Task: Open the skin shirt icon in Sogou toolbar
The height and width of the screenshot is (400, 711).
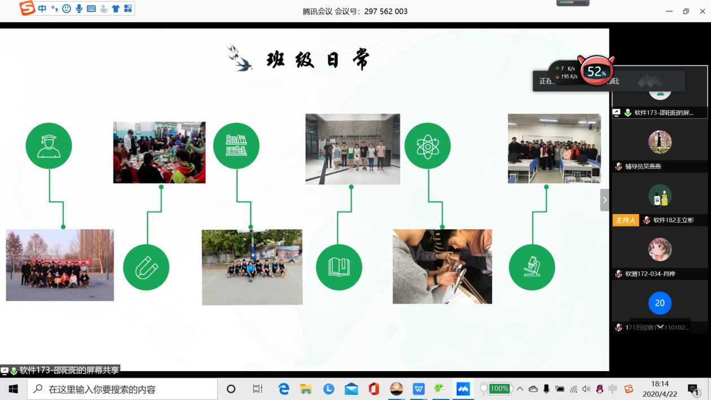Action: coord(116,8)
